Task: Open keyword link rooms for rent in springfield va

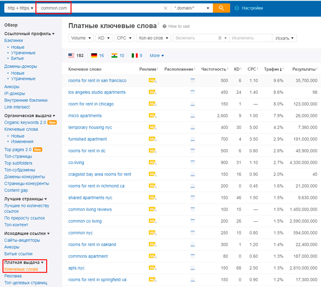Action: [97, 280]
